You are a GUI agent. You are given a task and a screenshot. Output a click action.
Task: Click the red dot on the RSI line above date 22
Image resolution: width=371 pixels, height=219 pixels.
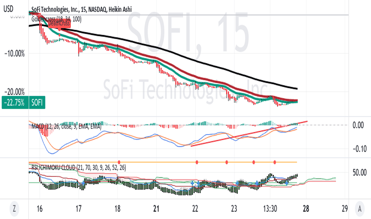197,162
